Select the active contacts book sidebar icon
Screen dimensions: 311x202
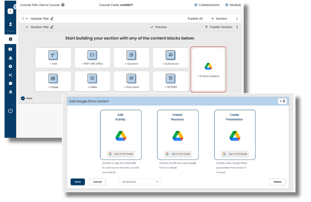(x=11, y=39)
